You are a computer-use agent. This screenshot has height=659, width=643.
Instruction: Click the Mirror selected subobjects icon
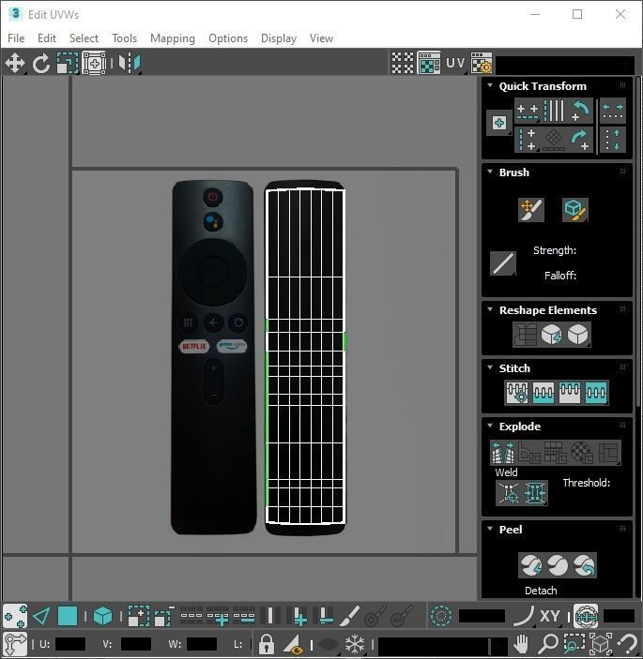pos(130,64)
